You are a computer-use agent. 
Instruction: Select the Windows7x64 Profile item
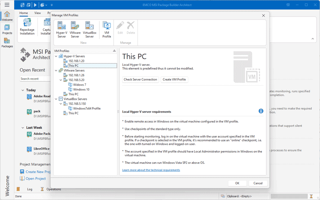(86, 108)
